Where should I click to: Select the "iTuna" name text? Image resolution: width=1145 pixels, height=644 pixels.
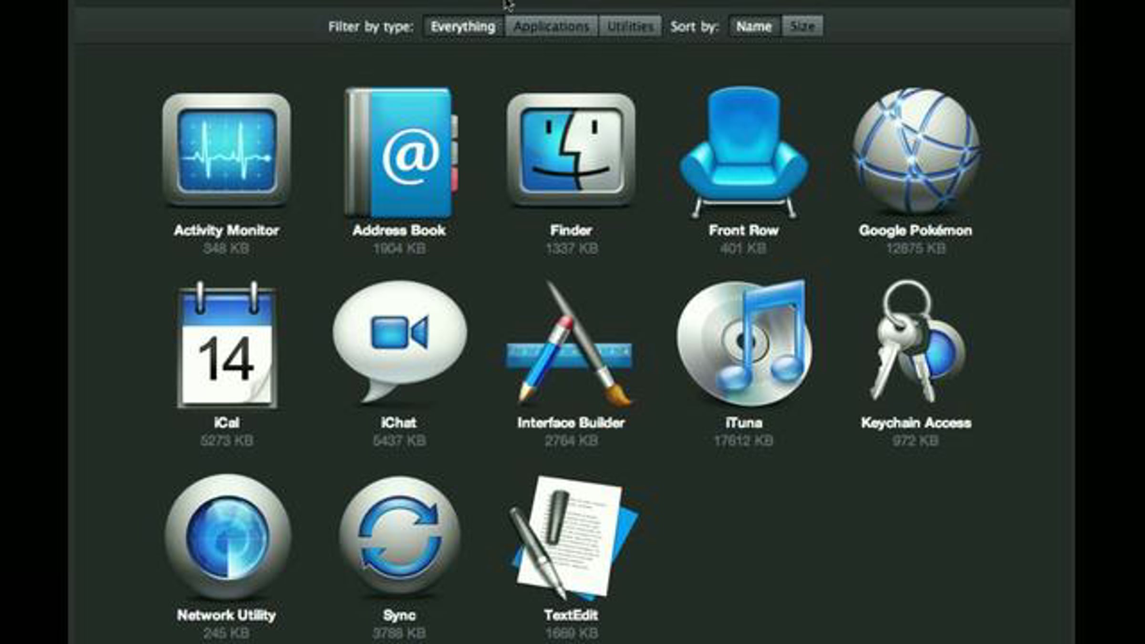click(x=744, y=423)
